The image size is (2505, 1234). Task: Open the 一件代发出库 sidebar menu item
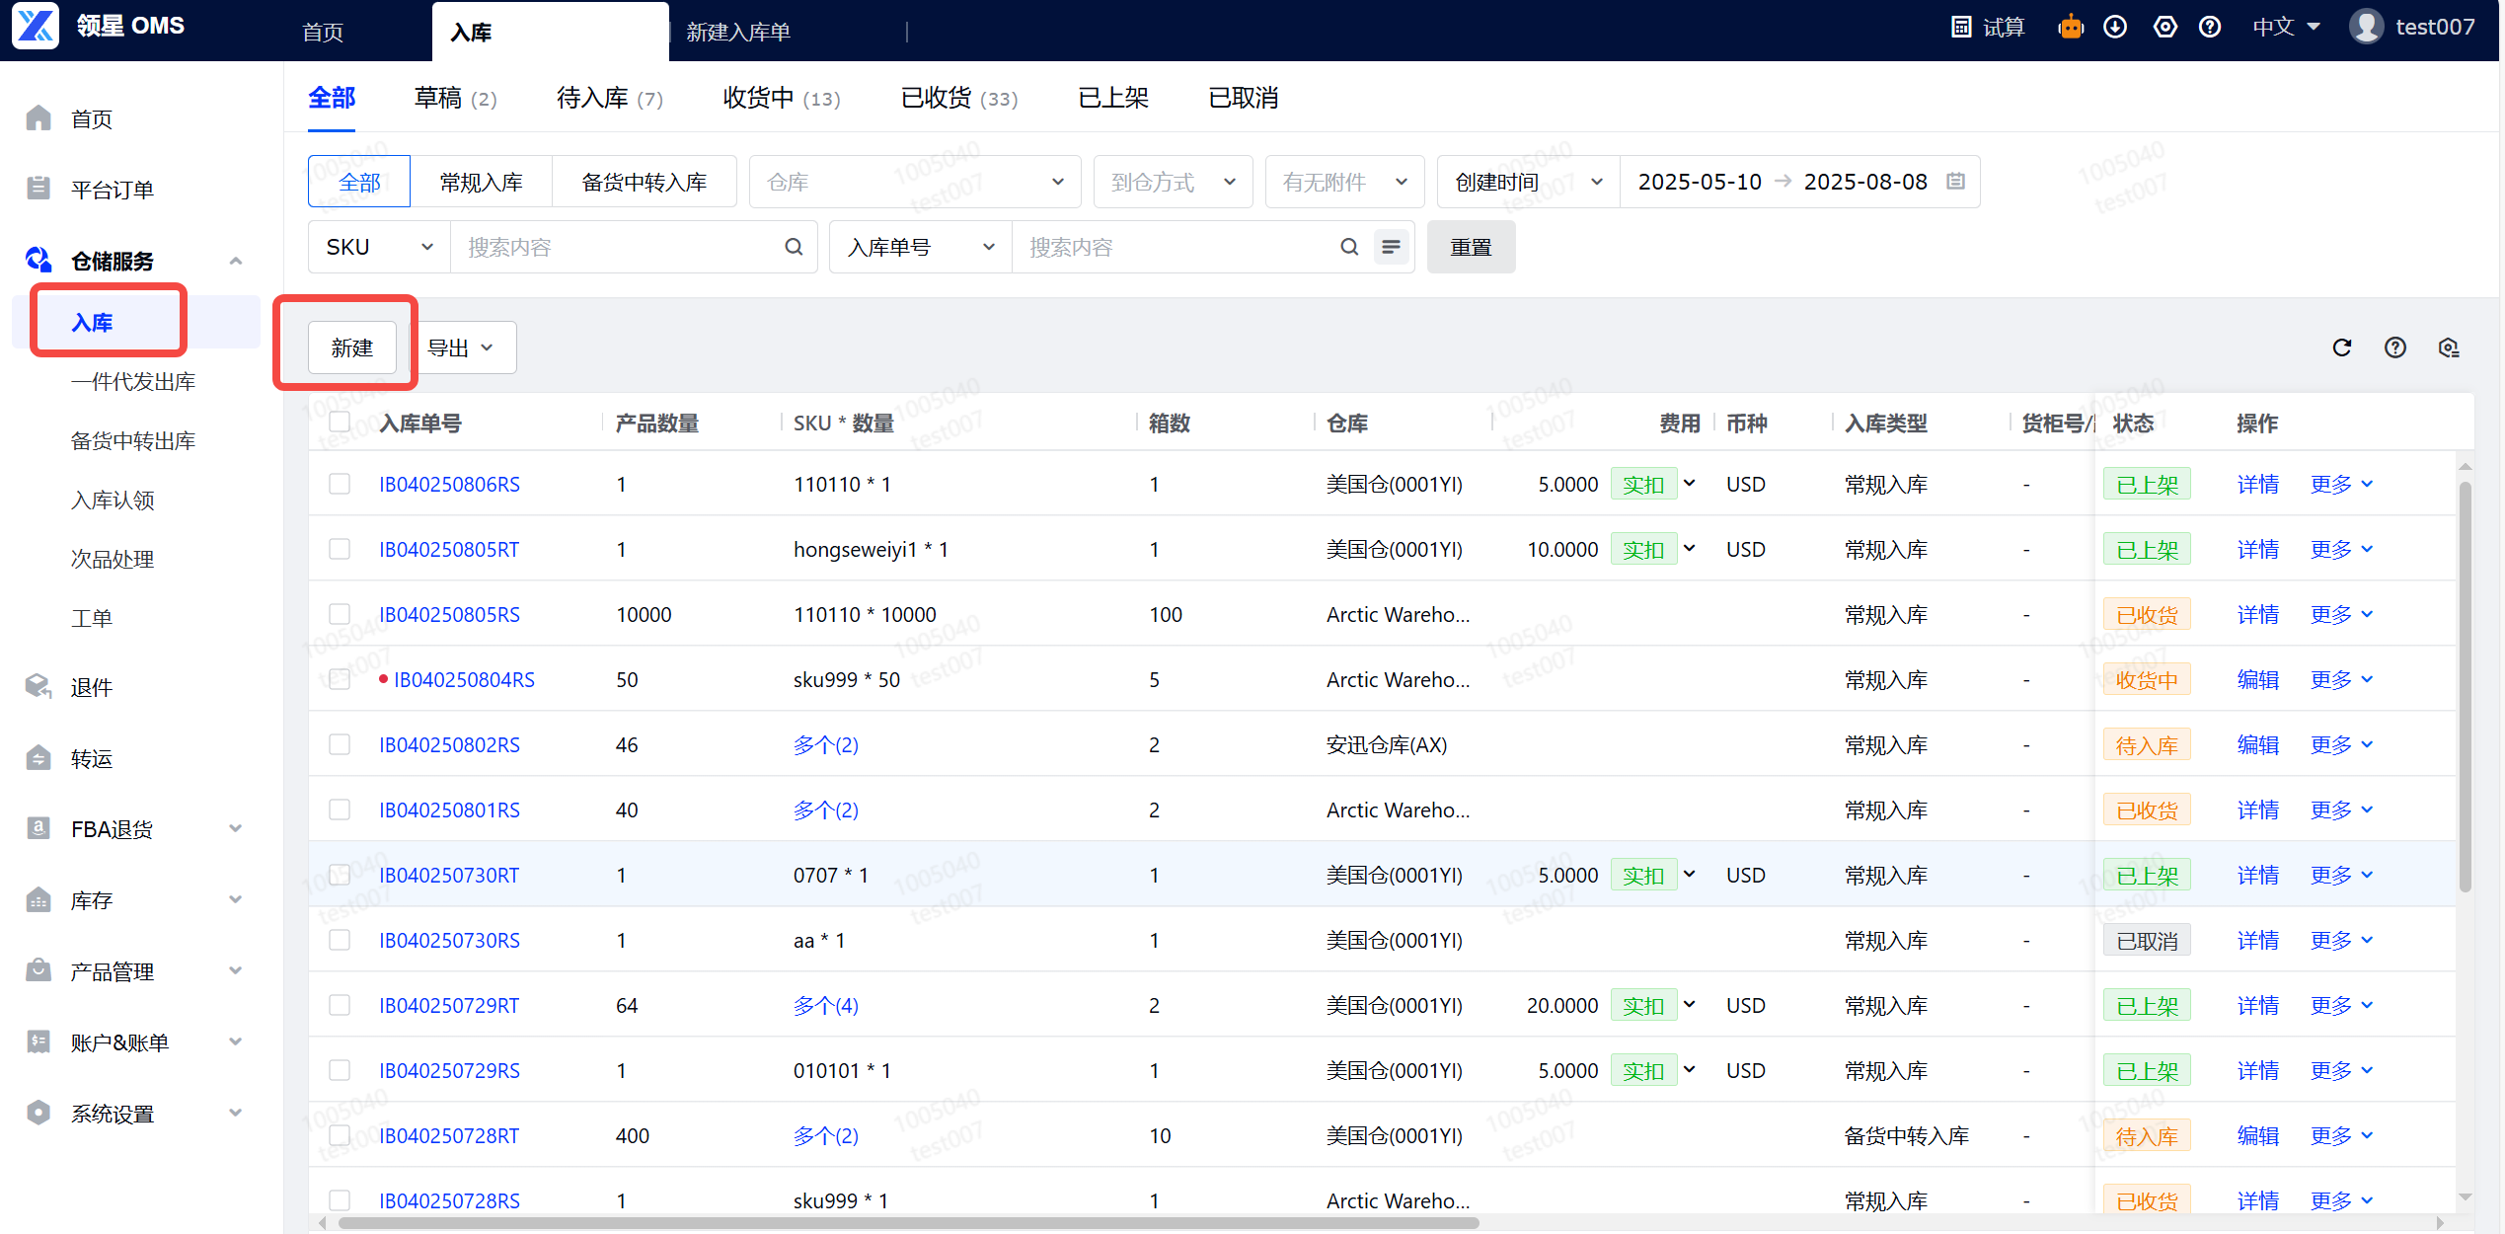(133, 382)
